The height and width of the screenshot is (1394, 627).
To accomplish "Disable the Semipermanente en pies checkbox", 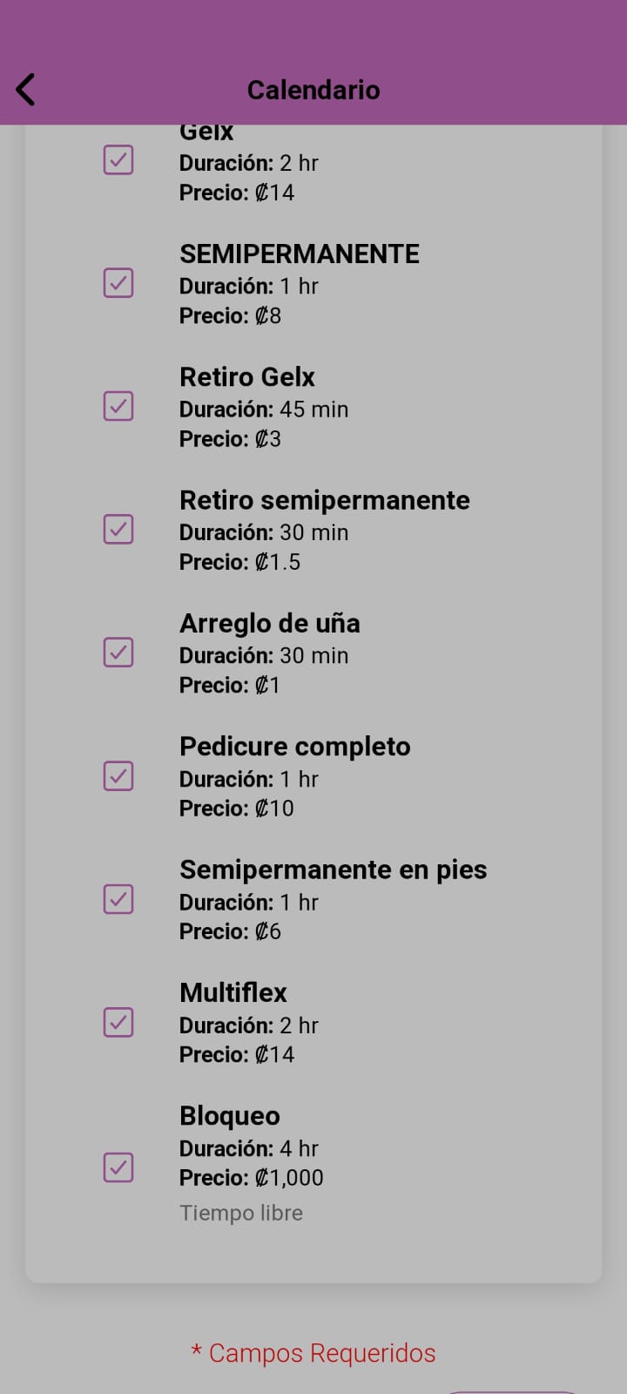I will pos(118,899).
